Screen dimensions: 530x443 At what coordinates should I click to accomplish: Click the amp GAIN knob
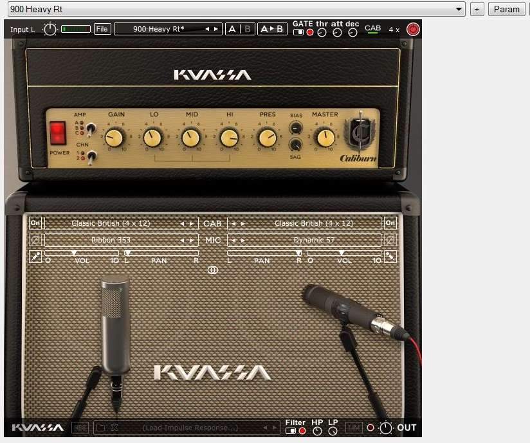(x=116, y=137)
